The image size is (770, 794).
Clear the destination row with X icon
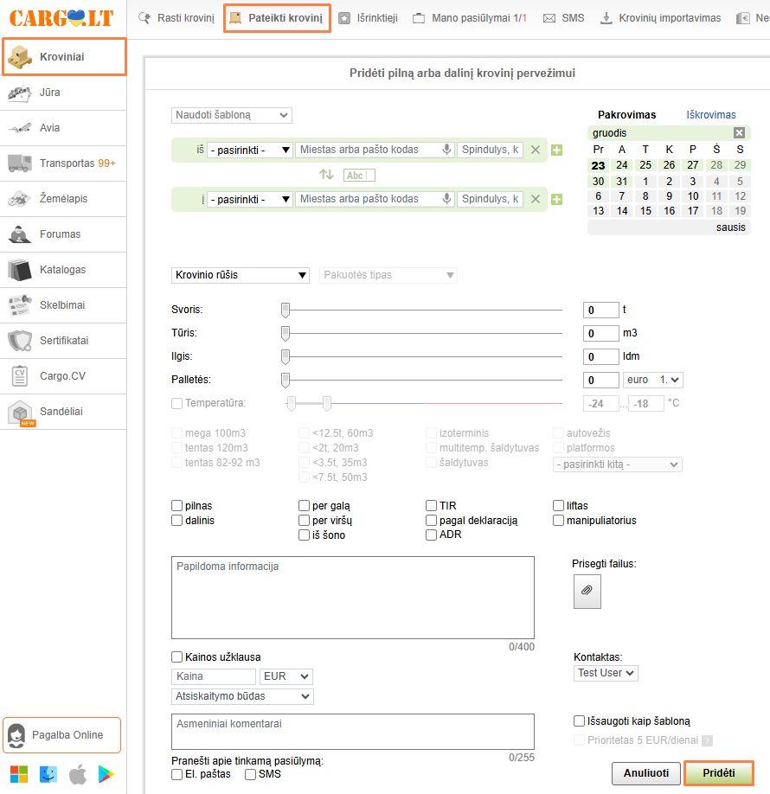click(536, 200)
